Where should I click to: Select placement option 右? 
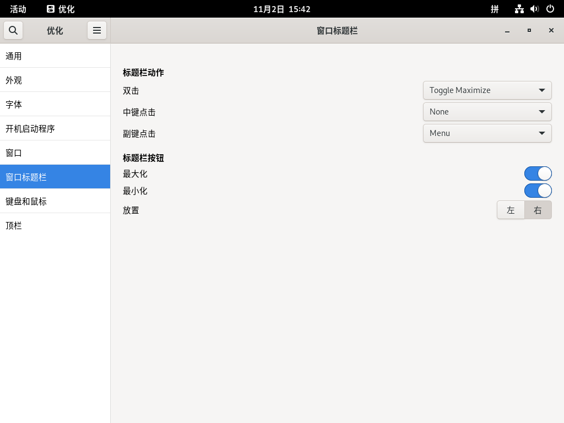(538, 210)
